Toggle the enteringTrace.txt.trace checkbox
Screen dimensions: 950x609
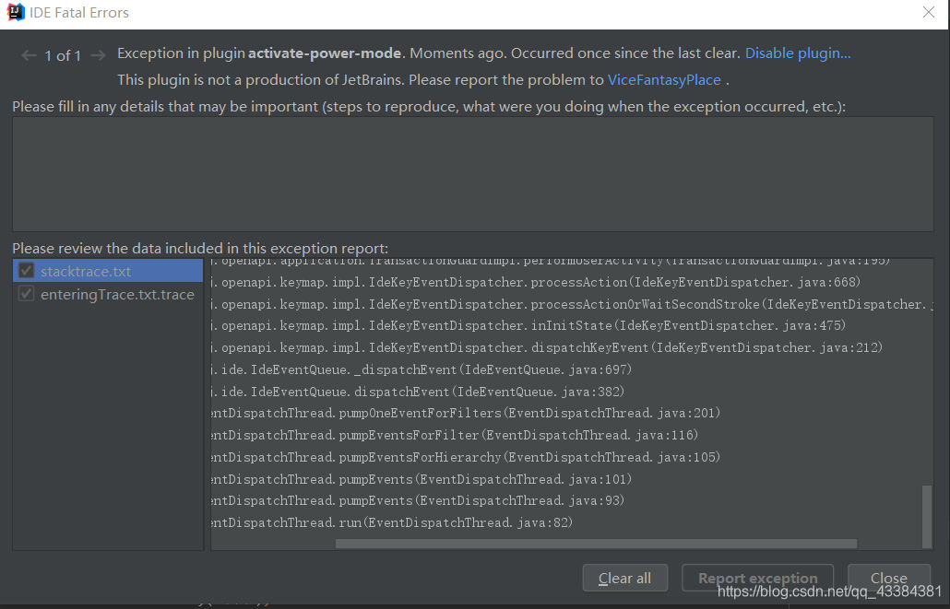[x=26, y=294]
